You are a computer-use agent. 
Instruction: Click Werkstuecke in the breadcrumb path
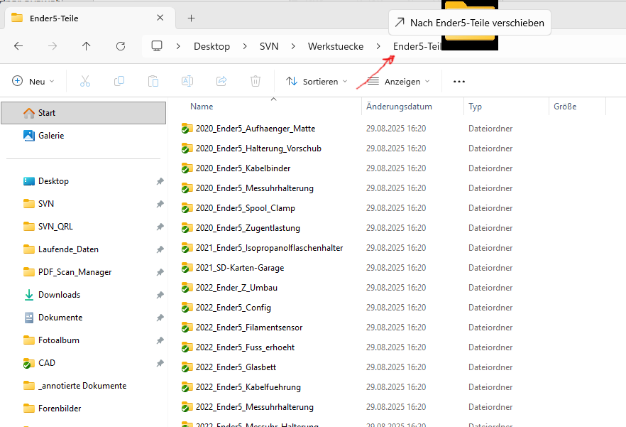tap(335, 46)
